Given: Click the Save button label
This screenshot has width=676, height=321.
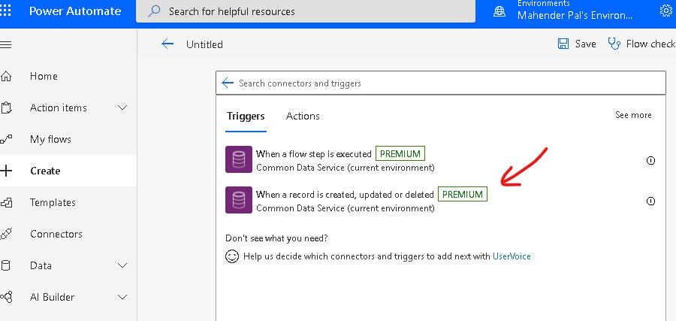Looking at the screenshot, I should click(x=585, y=44).
